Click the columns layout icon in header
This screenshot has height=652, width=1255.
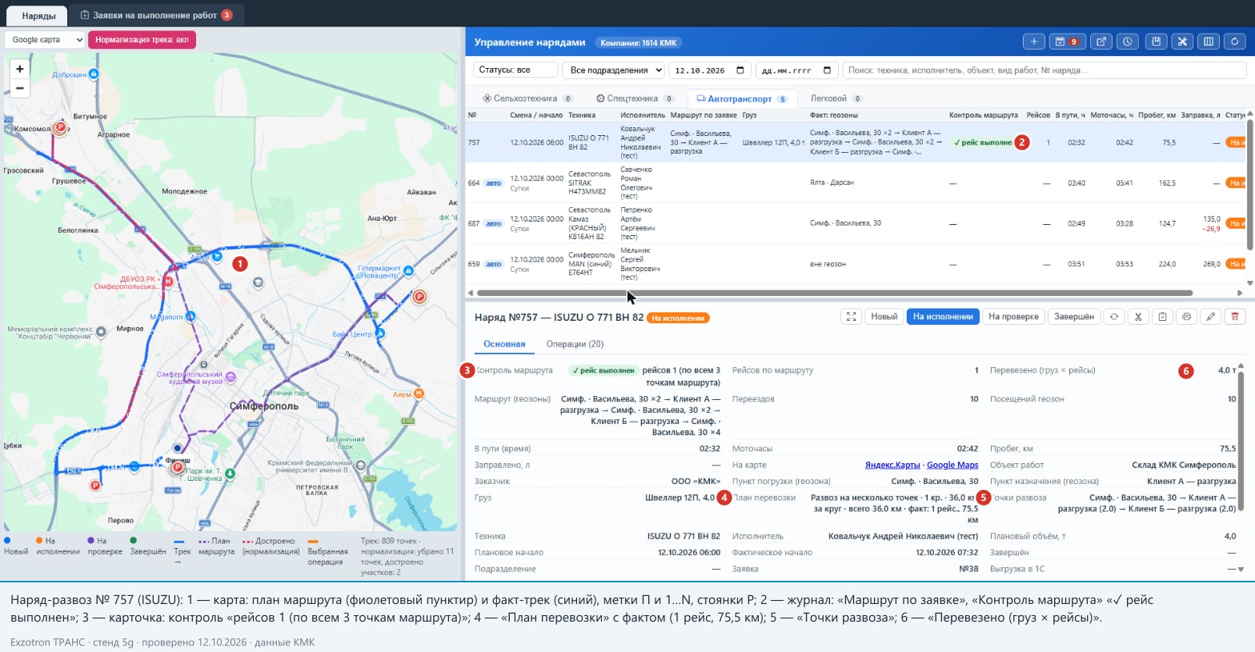pos(1209,42)
